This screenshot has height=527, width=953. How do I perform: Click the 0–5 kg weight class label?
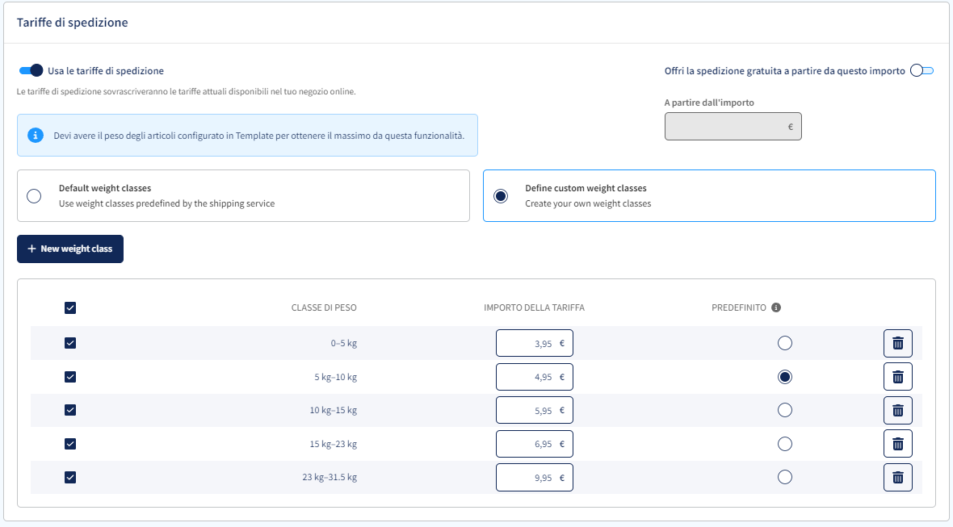tap(344, 343)
